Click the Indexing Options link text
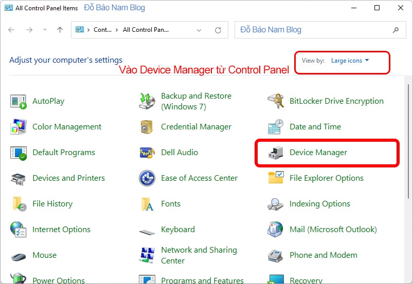 (x=320, y=204)
